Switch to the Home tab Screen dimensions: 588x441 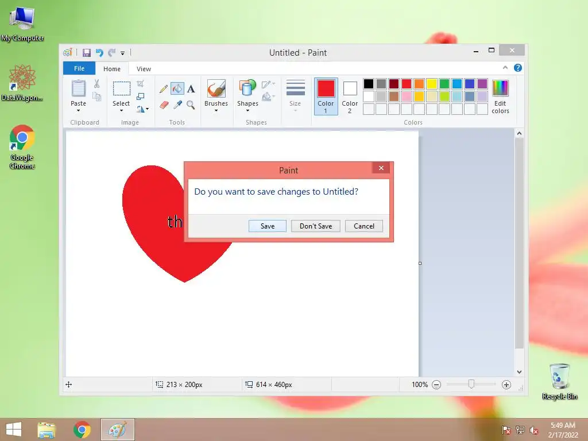(112, 69)
